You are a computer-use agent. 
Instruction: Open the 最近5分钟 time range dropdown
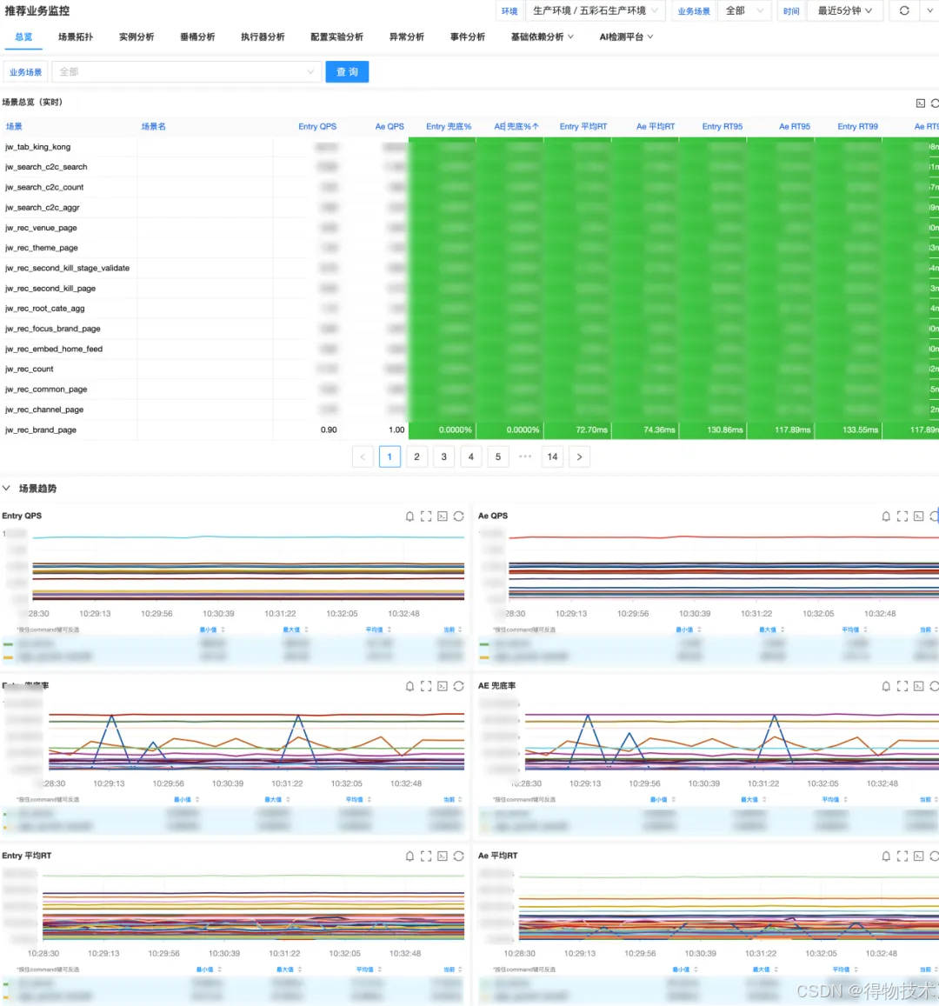coord(845,11)
